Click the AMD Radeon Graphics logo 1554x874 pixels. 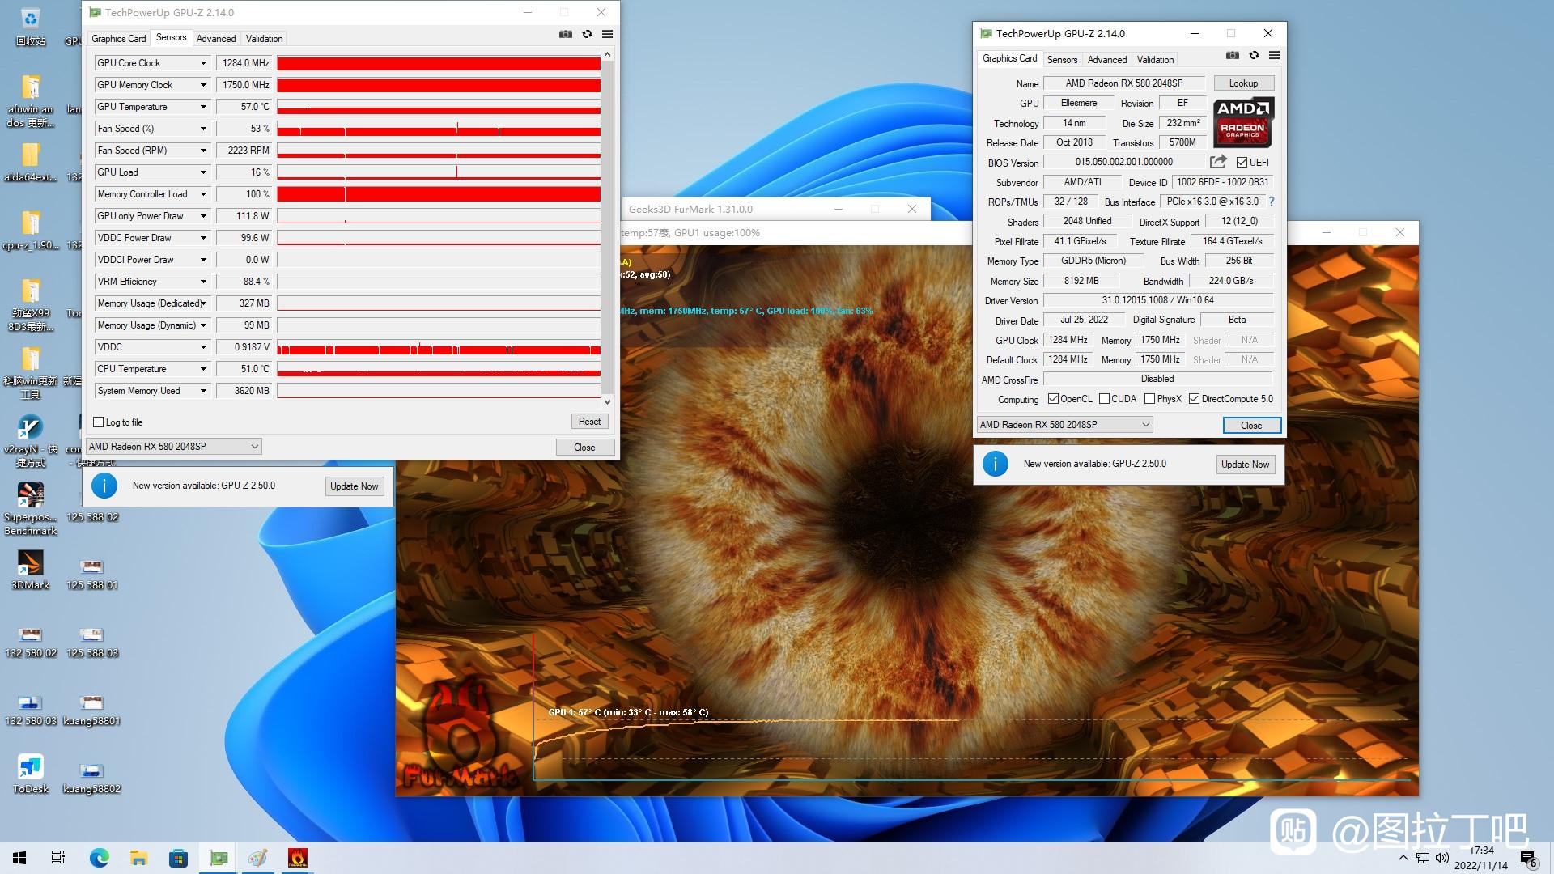point(1243,122)
